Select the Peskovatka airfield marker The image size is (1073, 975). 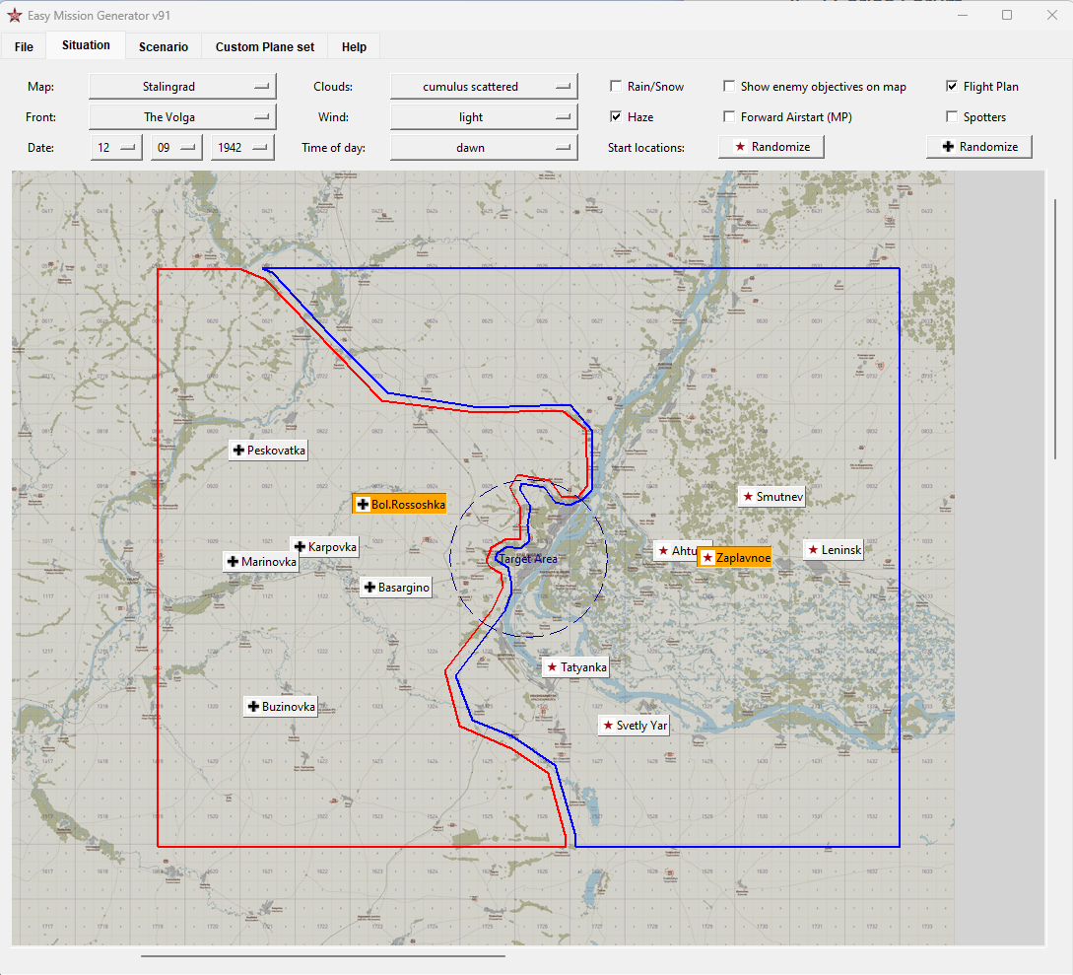(268, 450)
